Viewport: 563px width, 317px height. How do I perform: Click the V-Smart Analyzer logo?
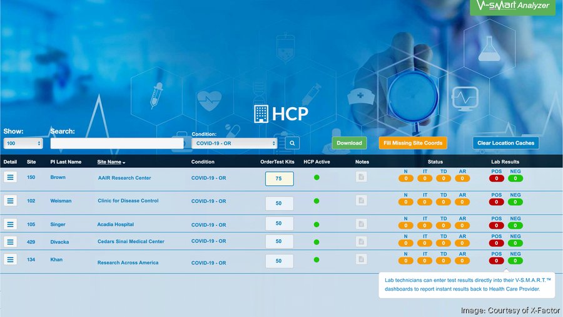pyautogui.click(x=512, y=7)
